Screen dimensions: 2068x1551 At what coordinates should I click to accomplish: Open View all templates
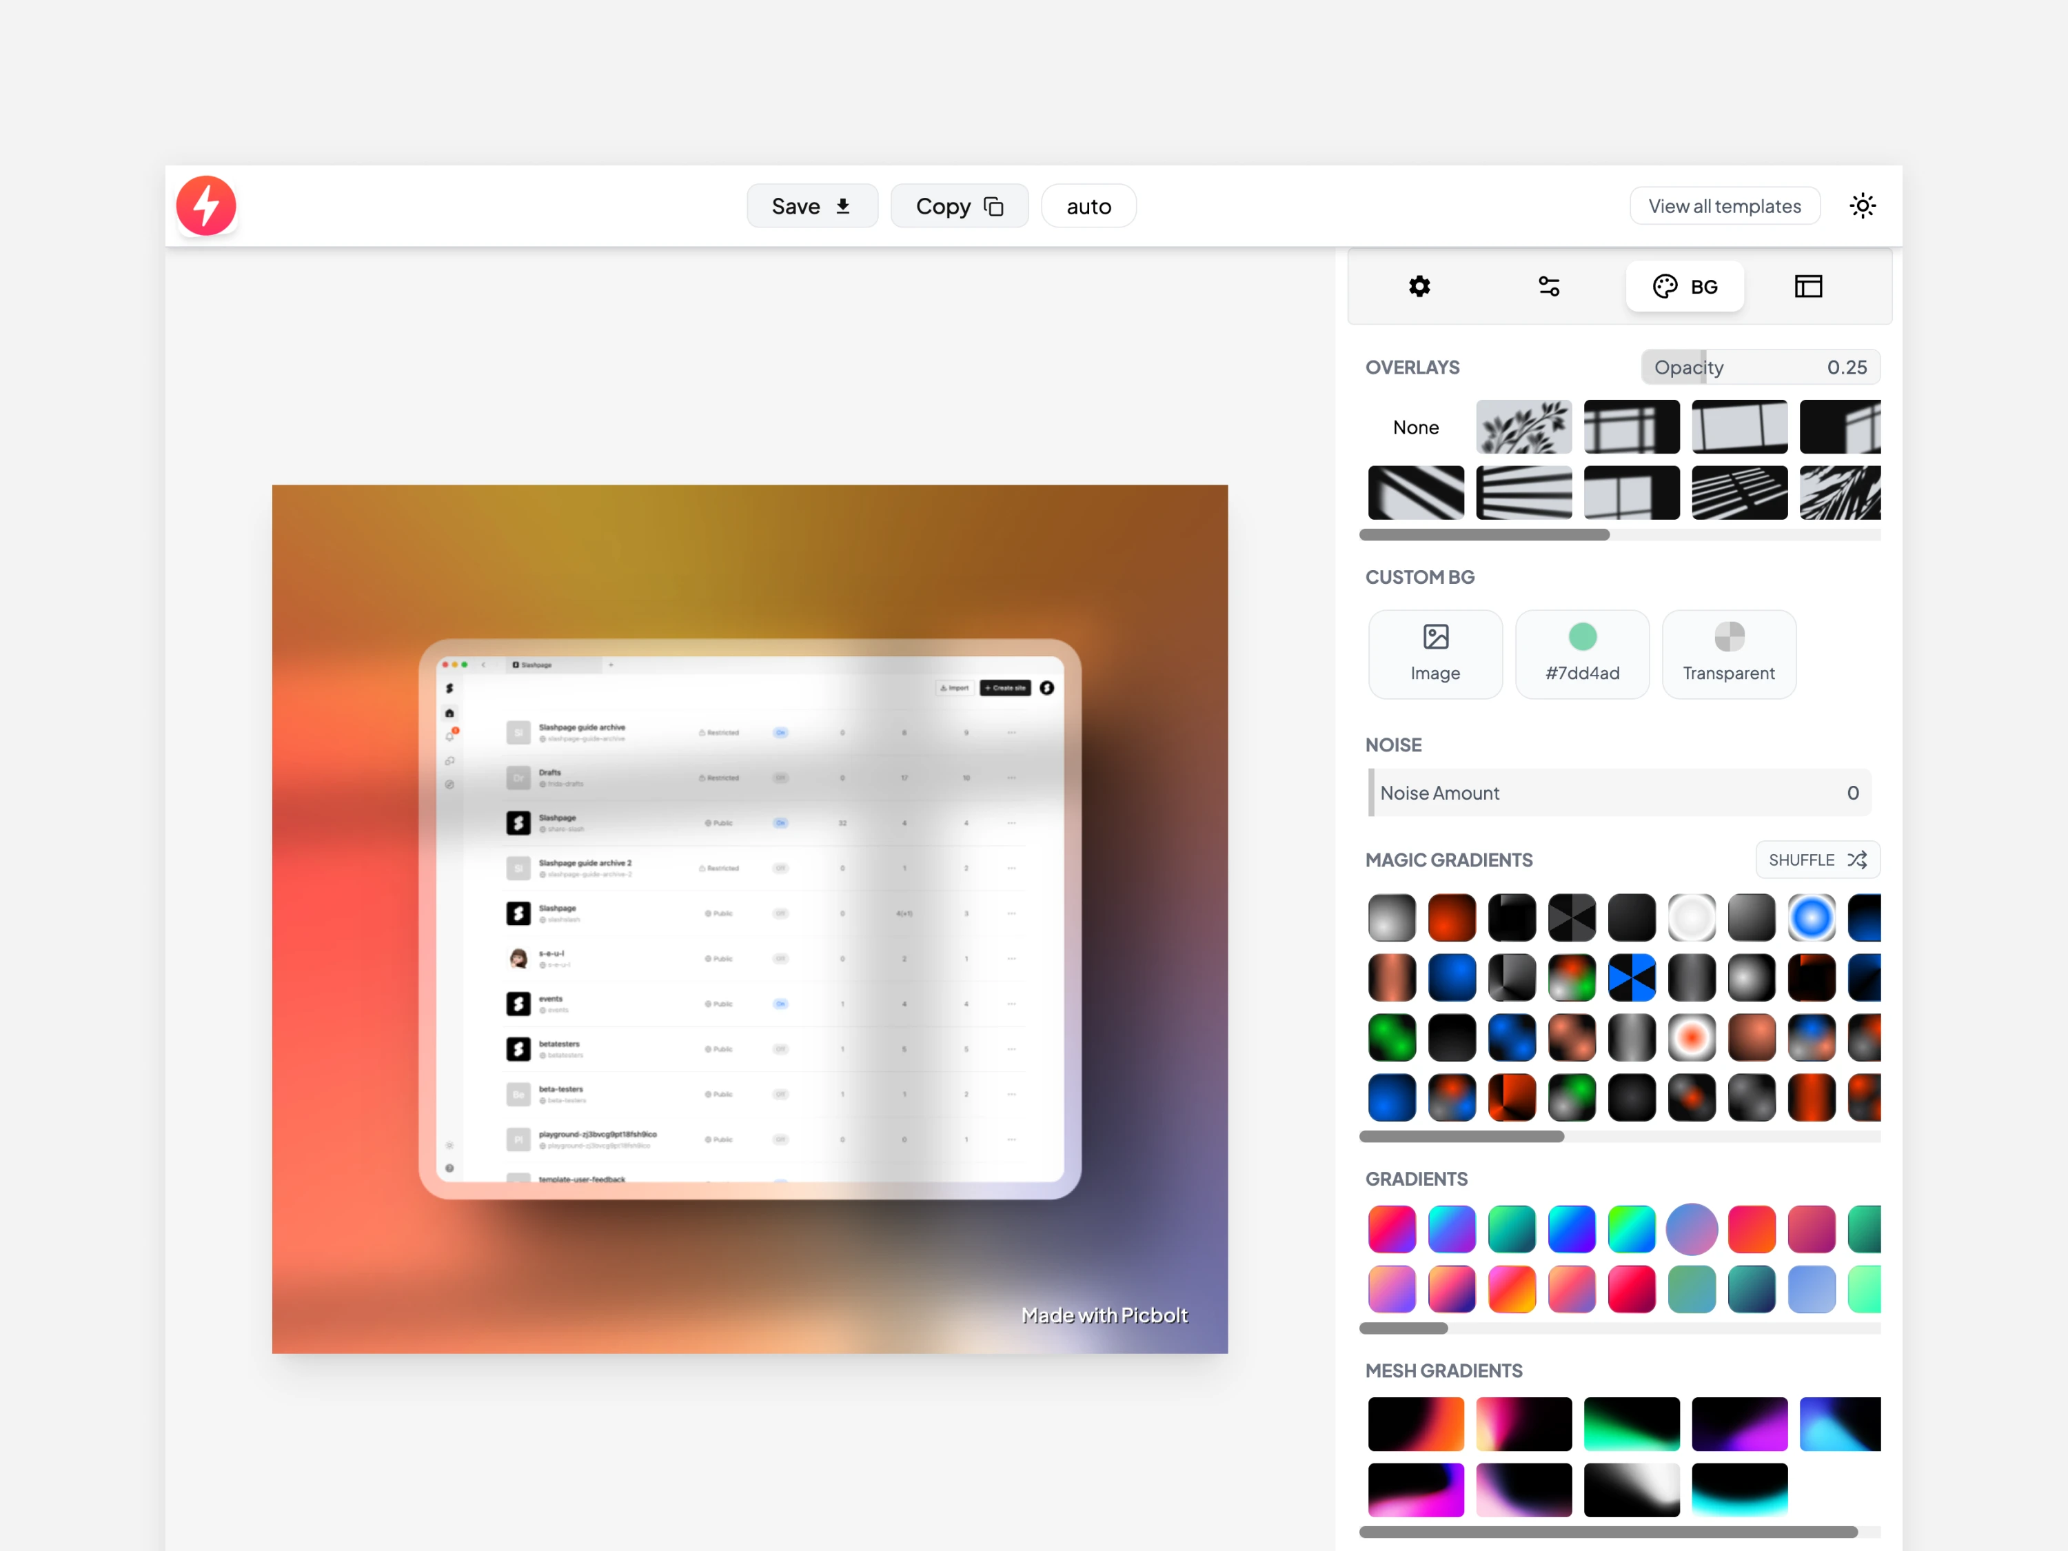pyautogui.click(x=1724, y=205)
